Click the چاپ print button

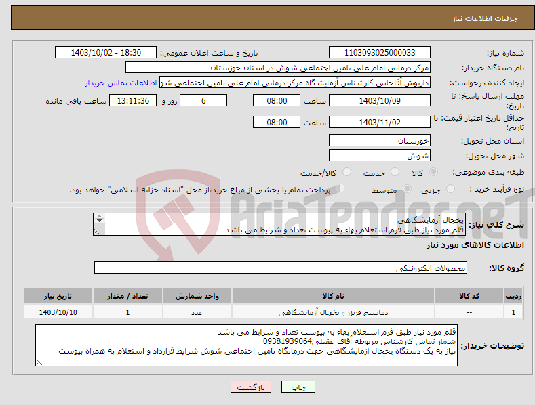point(298,387)
